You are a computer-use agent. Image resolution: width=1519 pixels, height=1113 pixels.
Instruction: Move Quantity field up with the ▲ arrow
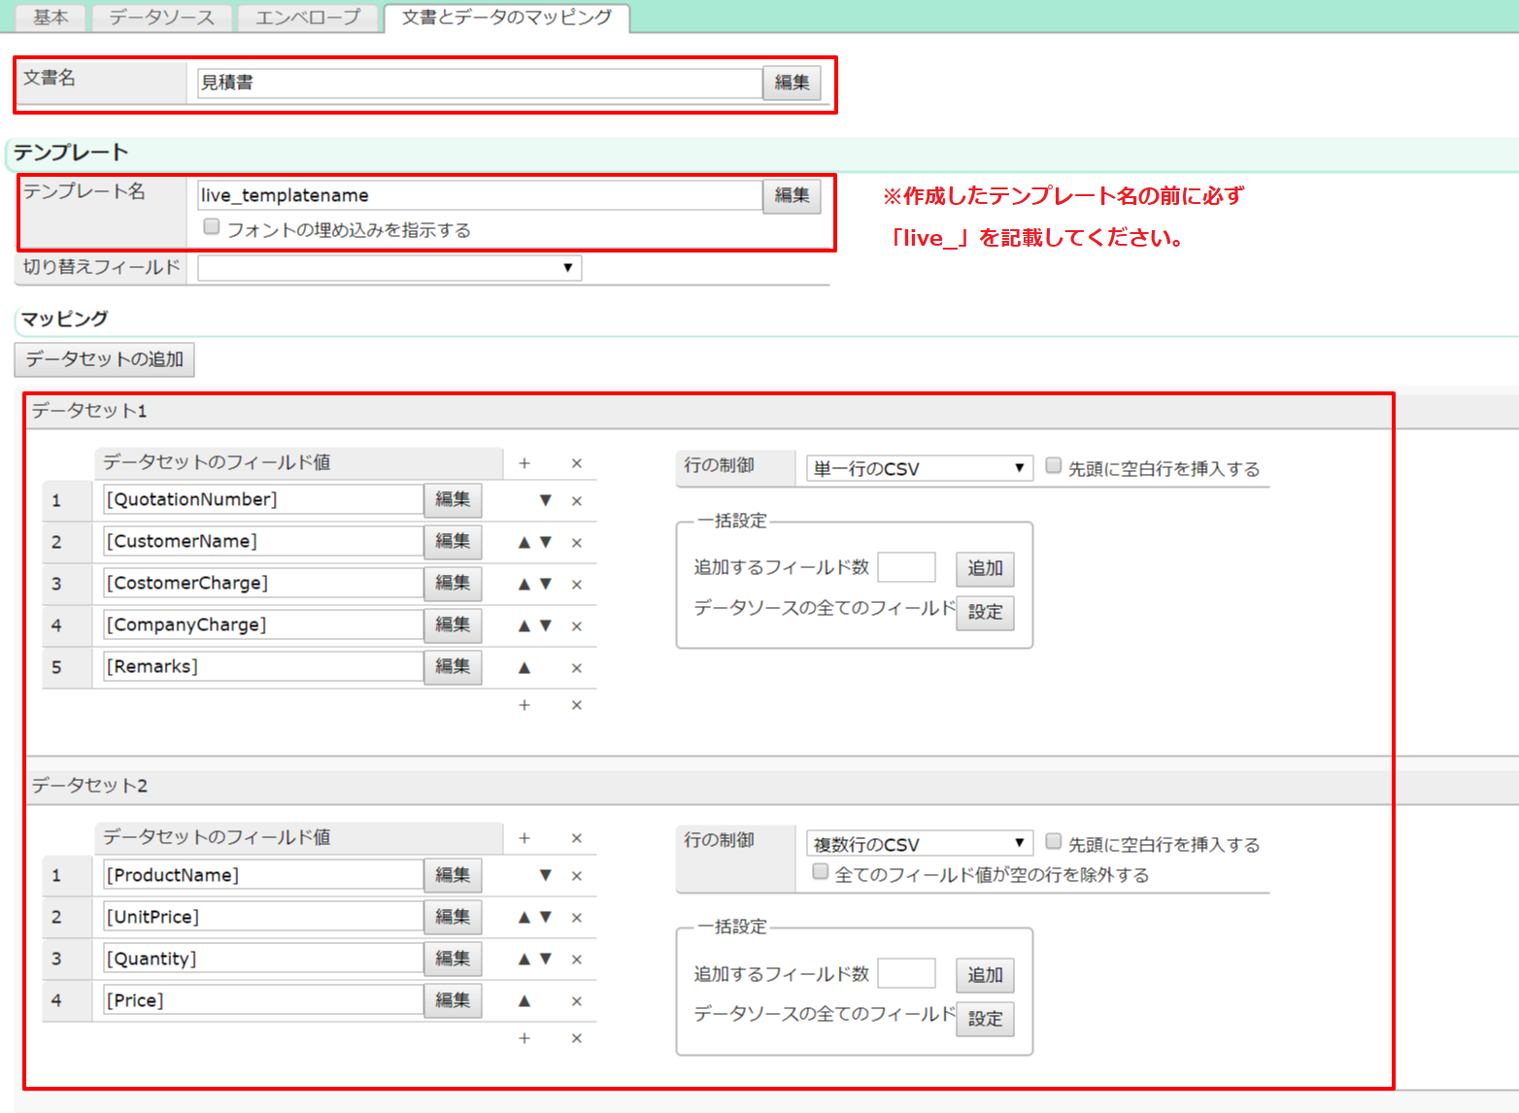(524, 960)
